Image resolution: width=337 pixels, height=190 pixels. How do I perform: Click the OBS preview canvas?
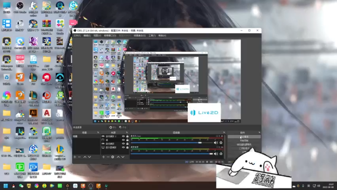[167, 81]
